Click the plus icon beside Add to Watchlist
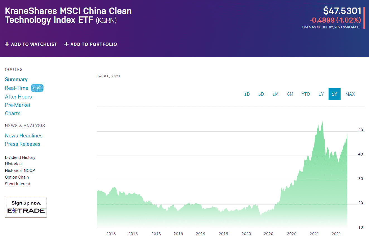The height and width of the screenshot is (244, 369). coord(7,44)
